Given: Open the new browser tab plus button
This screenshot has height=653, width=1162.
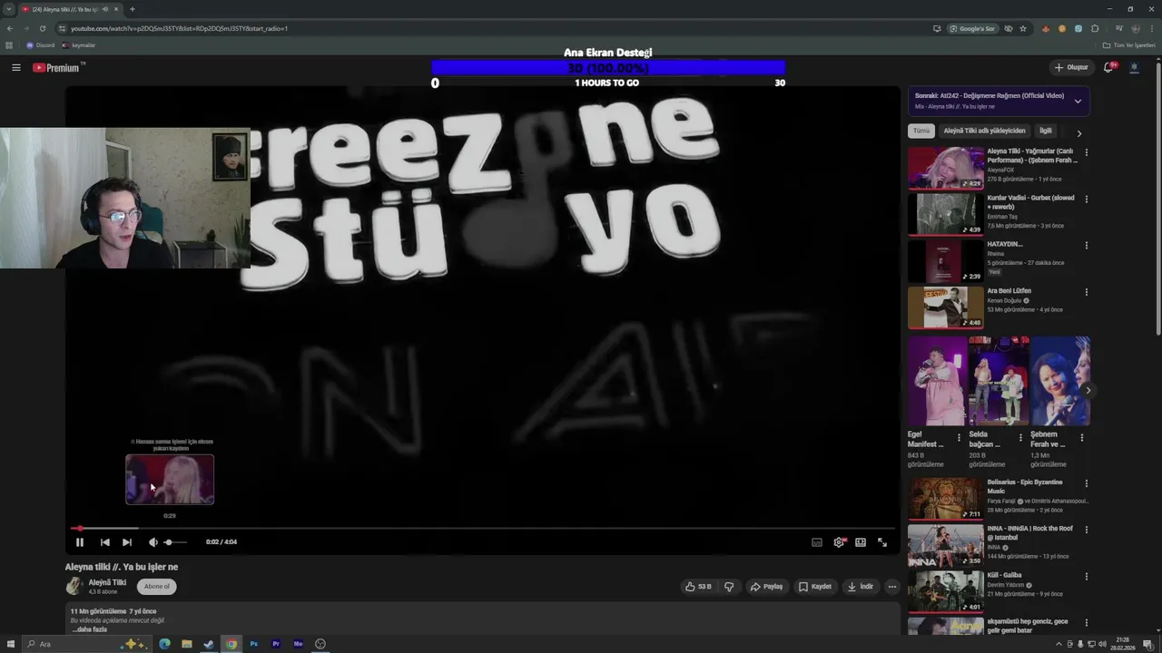Looking at the screenshot, I should [x=132, y=9].
